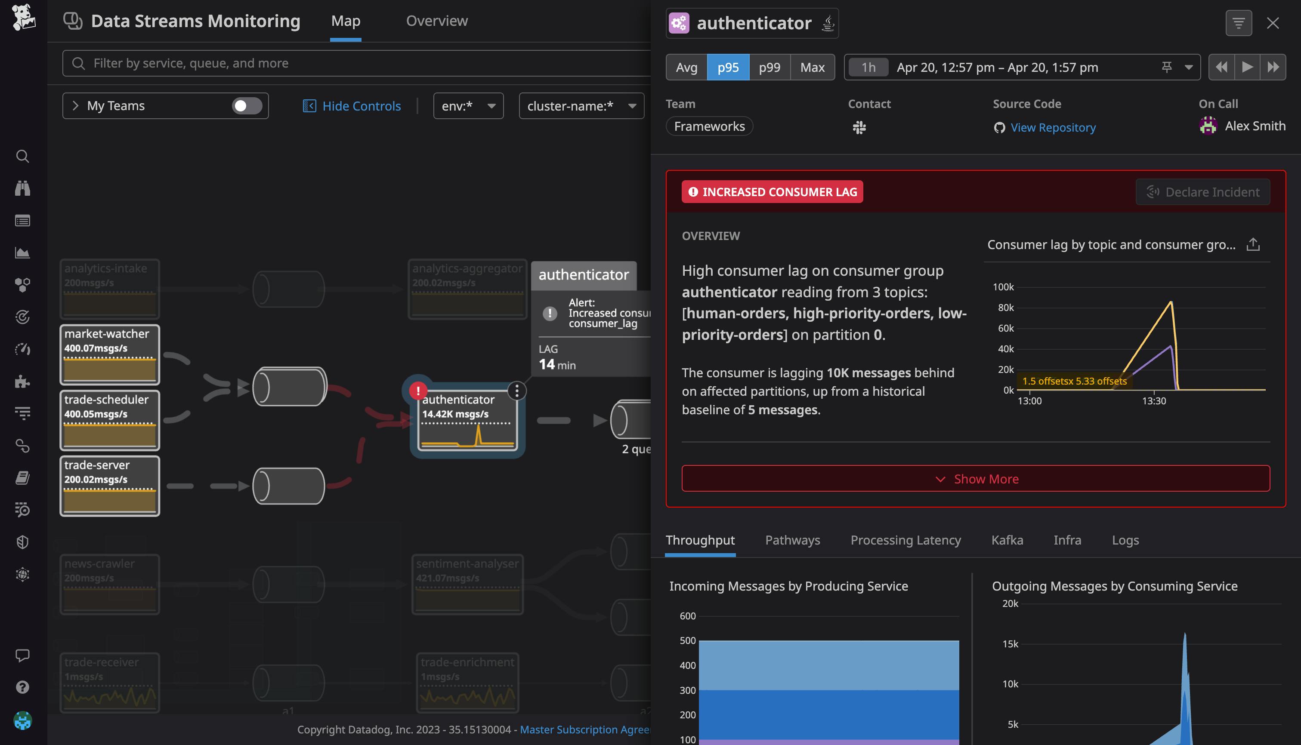Screen dimensions: 1301x745
Task: Open the link chain icon in sidebar
Action: [x=22, y=446]
